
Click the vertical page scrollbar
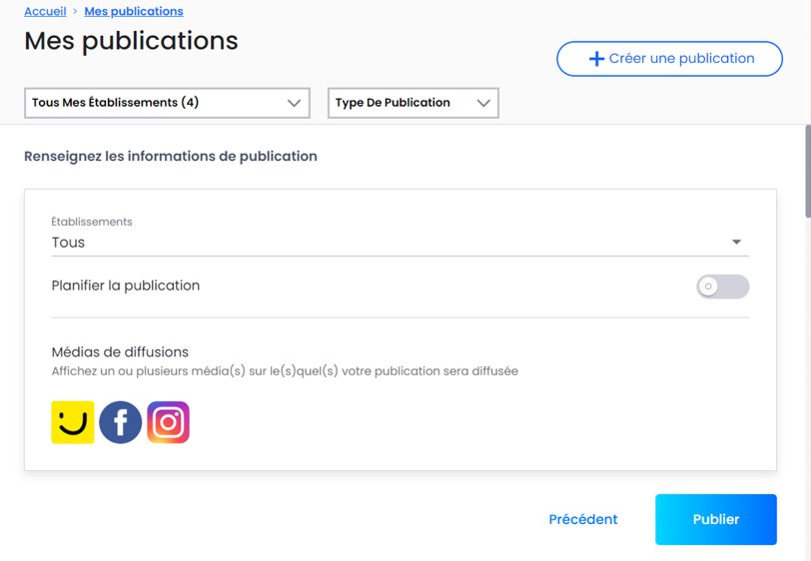click(x=808, y=171)
